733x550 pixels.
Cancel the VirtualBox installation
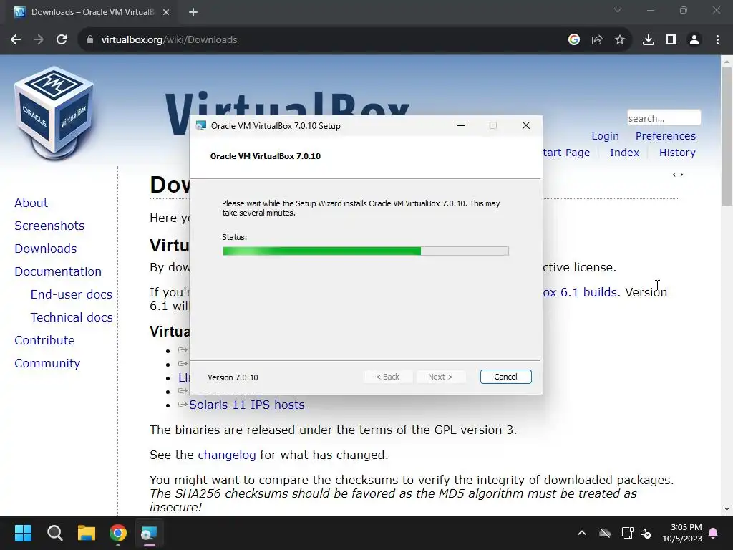coord(505,377)
